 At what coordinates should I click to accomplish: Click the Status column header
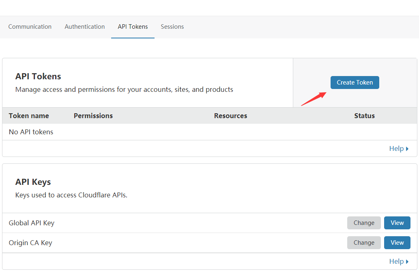point(364,116)
